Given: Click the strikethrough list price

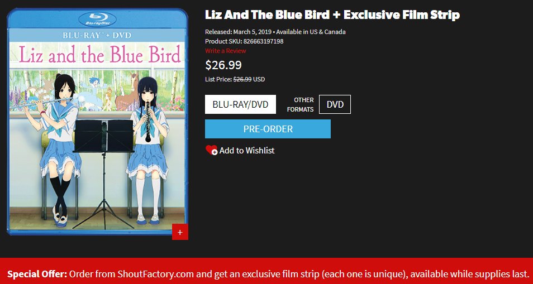Looking at the screenshot, I should (242, 79).
